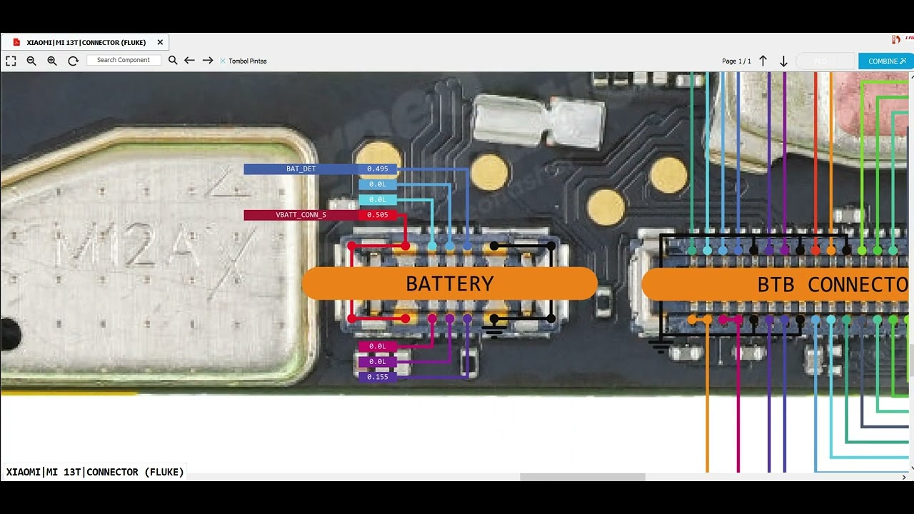Image resolution: width=914 pixels, height=514 pixels.
Task: Click the orange BATTERY connector label
Action: [450, 283]
